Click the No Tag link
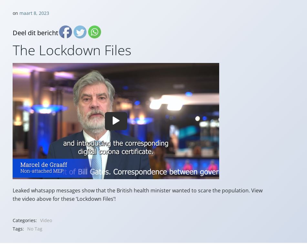 coord(35,229)
